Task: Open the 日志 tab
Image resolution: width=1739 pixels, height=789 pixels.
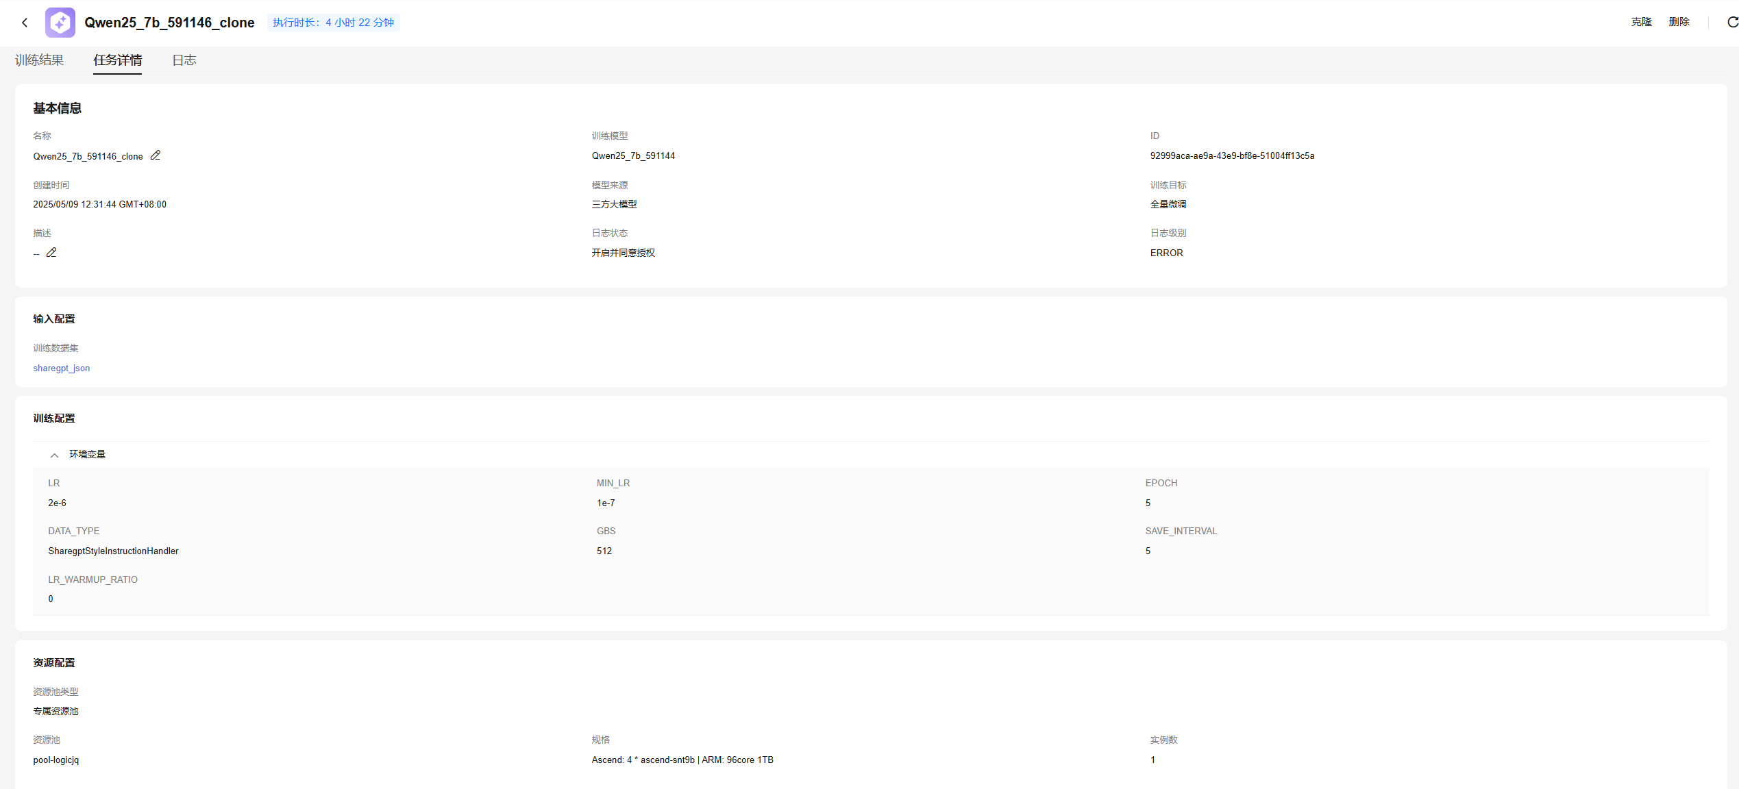Action: click(184, 60)
